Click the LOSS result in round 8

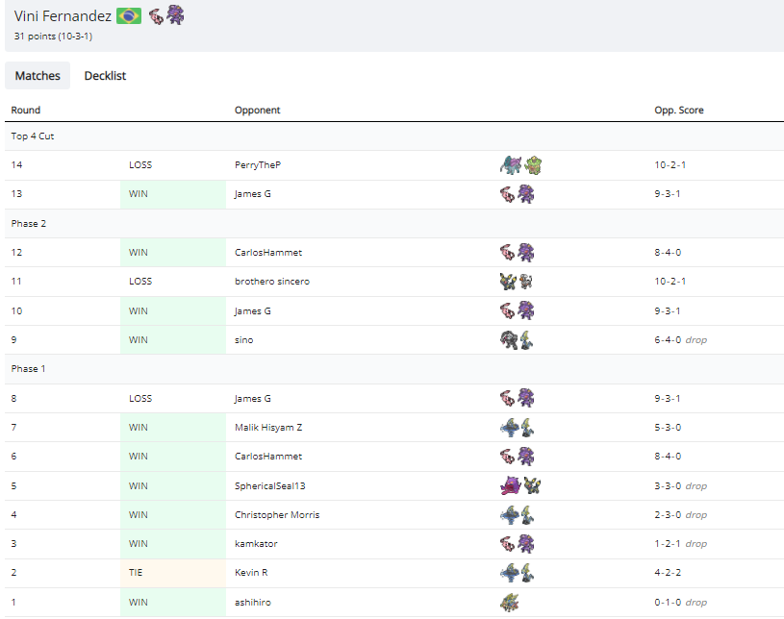[x=140, y=398]
